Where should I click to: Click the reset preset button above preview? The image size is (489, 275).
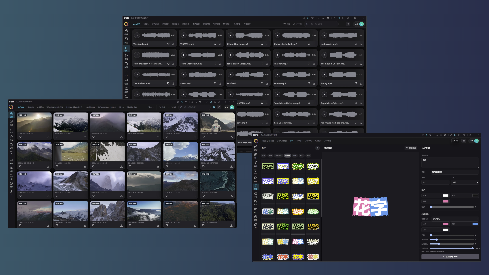pyautogui.click(x=411, y=148)
